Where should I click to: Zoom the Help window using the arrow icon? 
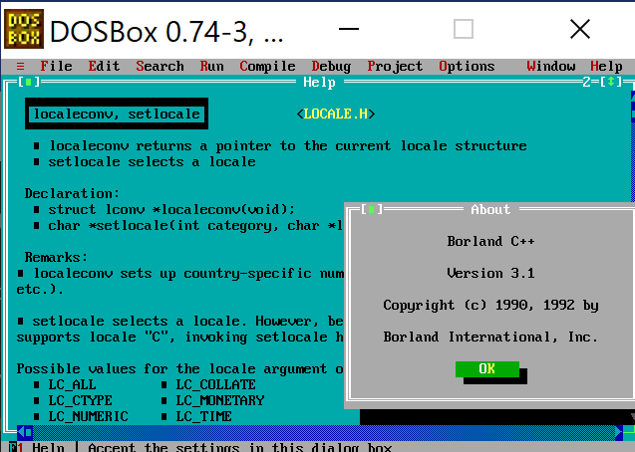pyautogui.click(x=611, y=82)
